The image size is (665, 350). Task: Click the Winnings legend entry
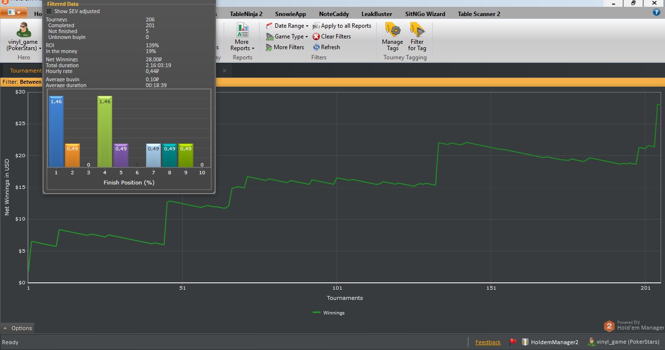pyautogui.click(x=329, y=313)
